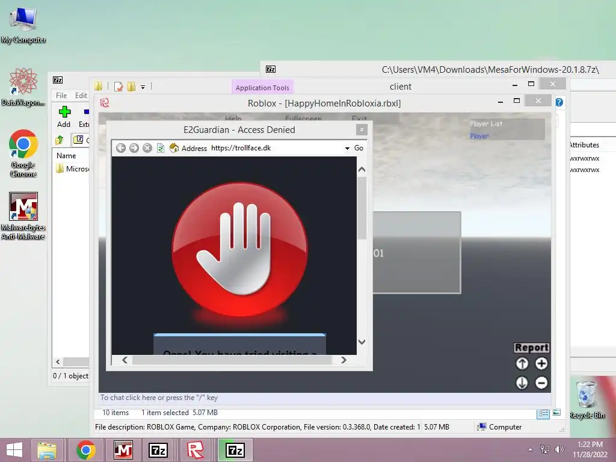Screen dimensions: 616x462
Task: Click the Stop loading icon in E2Guardian dialog
Action: point(147,148)
